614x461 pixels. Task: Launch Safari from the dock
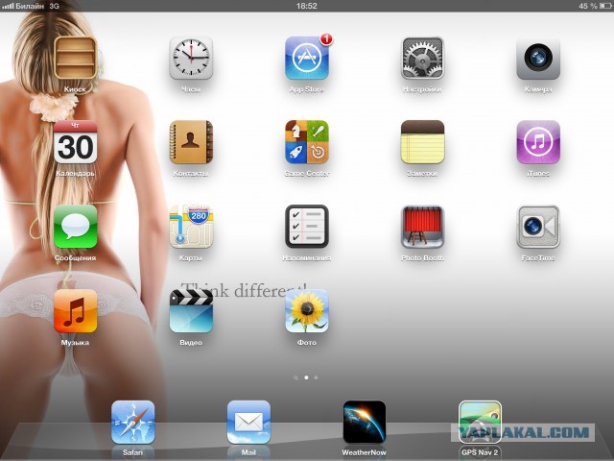click(x=132, y=423)
